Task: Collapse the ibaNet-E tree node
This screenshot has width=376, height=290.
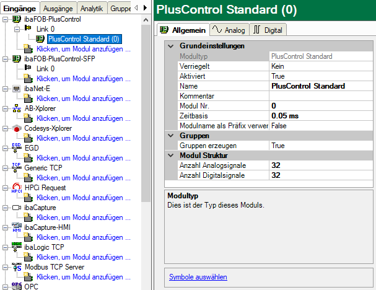Action: click(6, 89)
